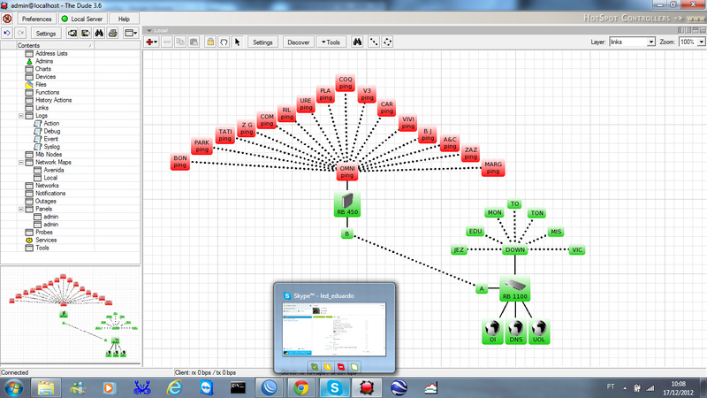Open the Help menu
Screen dimensions: 707x398
(x=124, y=19)
